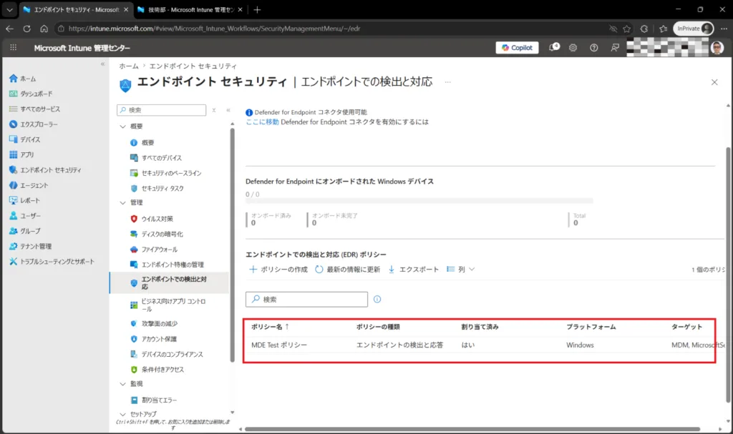
Task: Follow the ここに移動 link
Action: [x=262, y=122]
